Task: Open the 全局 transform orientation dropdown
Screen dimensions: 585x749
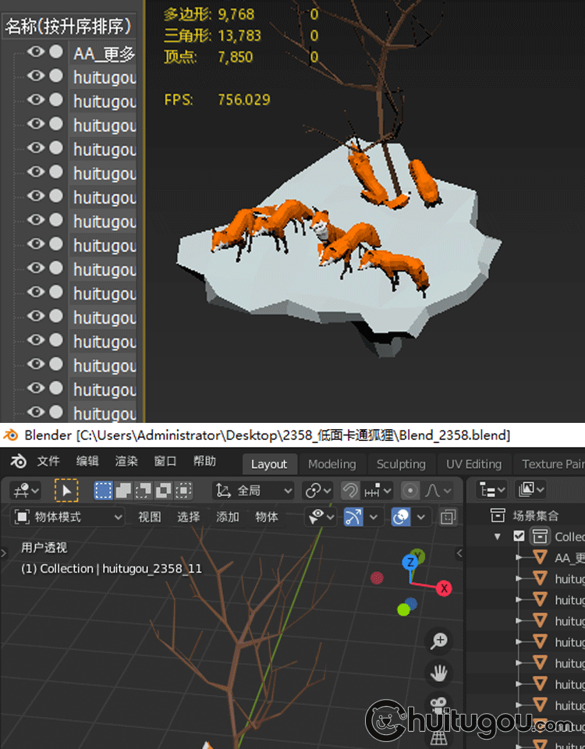Action: (254, 491)
